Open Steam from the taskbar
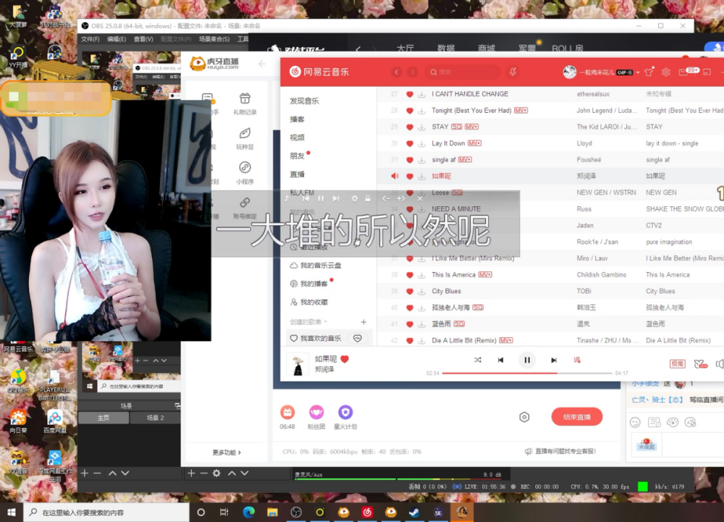The width and height of the screenshot is (724, 522). pos(413,513)
